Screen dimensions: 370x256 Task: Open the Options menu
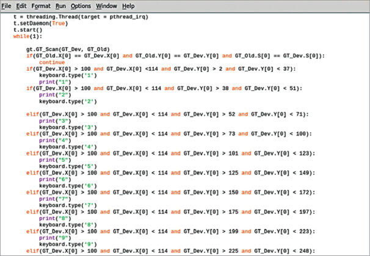pos(81,5)
